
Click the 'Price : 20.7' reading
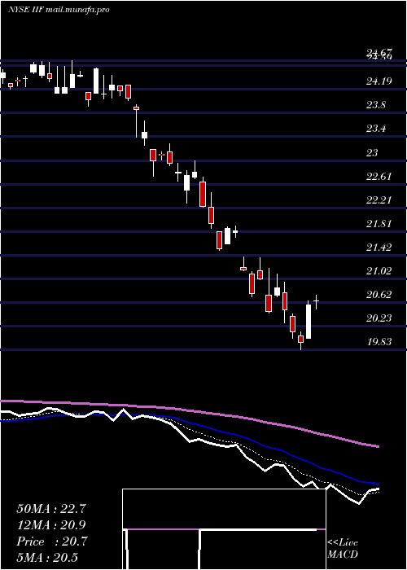[52, 541]
